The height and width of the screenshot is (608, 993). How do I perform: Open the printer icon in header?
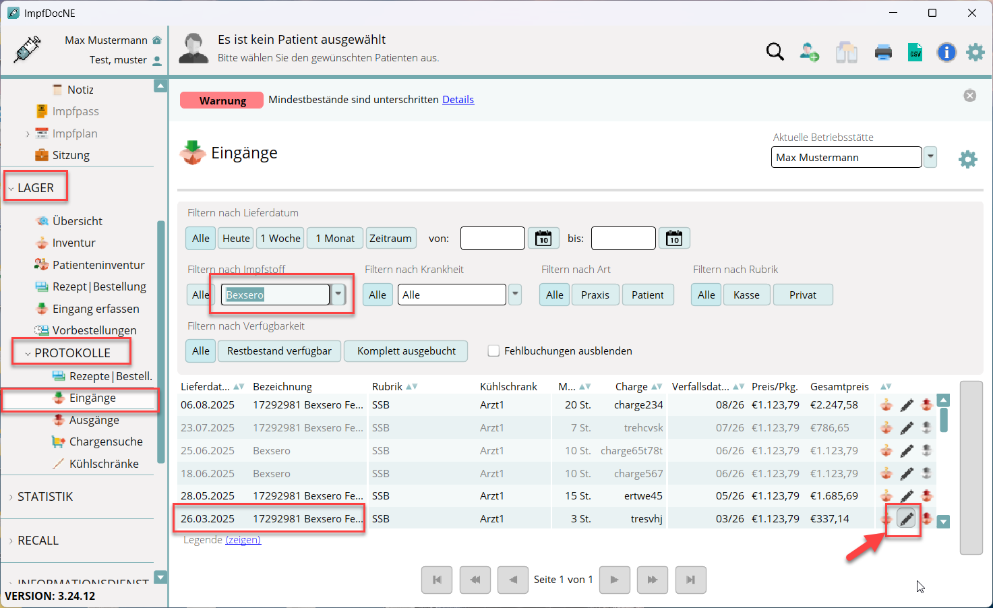coord(883,52)
